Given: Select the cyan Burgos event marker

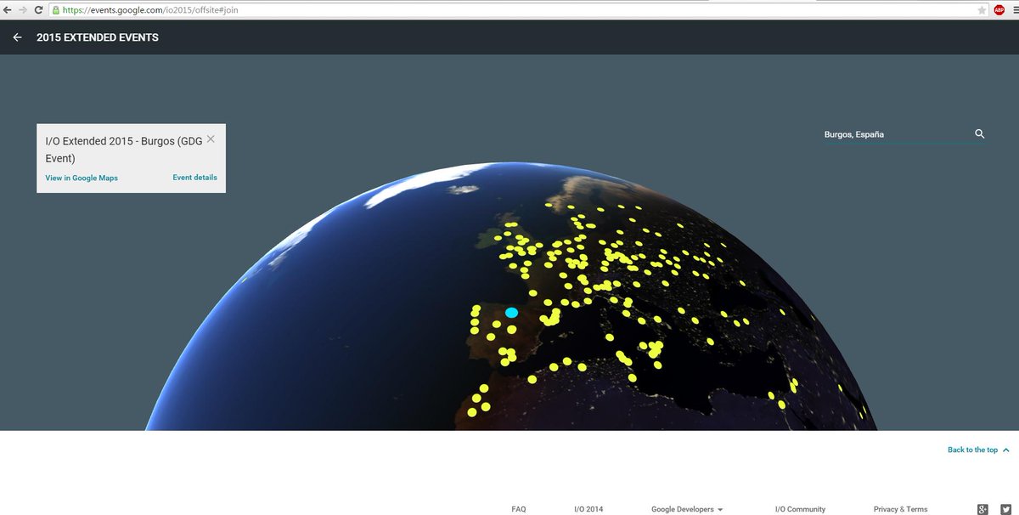Looking at the screenshot, I should (511, 313).
